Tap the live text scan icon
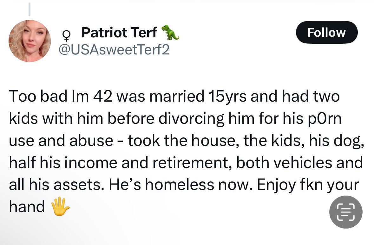This screenshot has height=245, width=374. pos(346,212)
